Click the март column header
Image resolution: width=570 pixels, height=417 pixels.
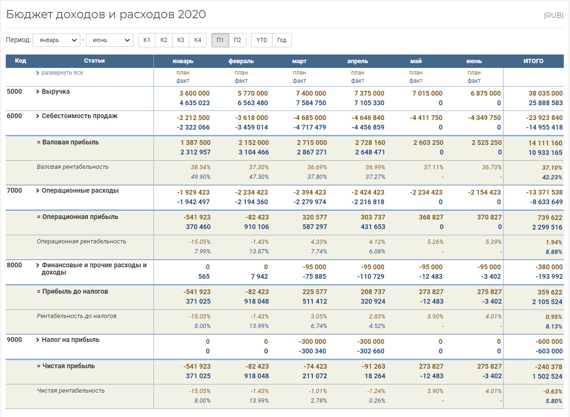(x=299, y=61)
